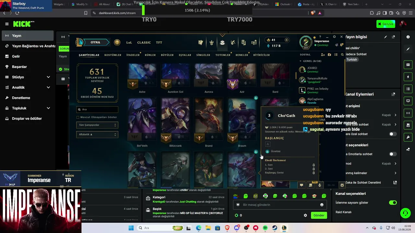
Task: Click the add friend icon in Sosyal
Action: pos(323,55)
